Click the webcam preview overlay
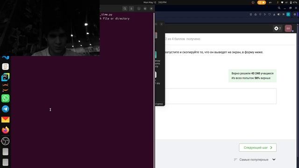 pyautogui.click(x=50, y=28)
